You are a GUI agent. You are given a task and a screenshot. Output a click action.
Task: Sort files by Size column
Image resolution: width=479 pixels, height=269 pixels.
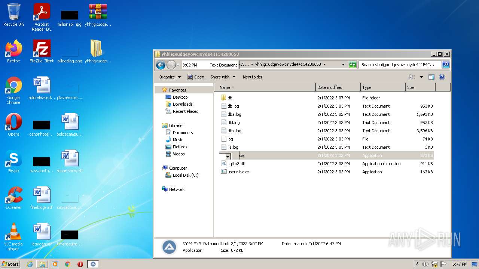pyautogui.click(x=420, y=87)
